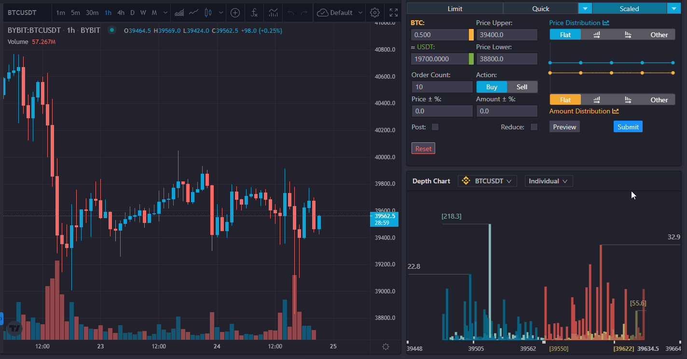Click the cloud save Default layout icon
The width and height of the screenshot is (687, 359).
pyautogui.click(x=323, y=13)
